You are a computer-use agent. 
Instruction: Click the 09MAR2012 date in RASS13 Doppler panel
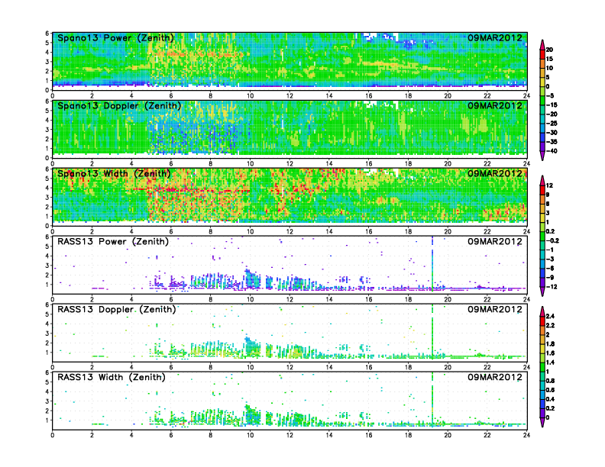(495, 309)
